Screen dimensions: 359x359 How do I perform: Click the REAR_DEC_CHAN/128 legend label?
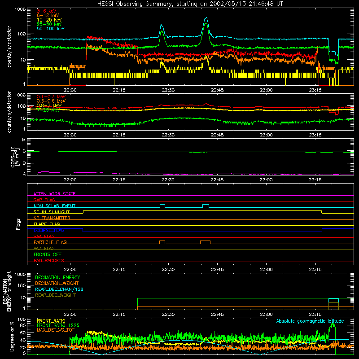click(x=59, y=289)
